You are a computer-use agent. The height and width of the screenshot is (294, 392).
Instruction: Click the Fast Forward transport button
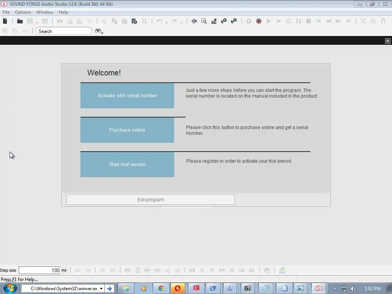[x=338, y=21]
